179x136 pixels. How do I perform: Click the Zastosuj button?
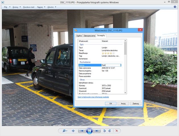136,103
